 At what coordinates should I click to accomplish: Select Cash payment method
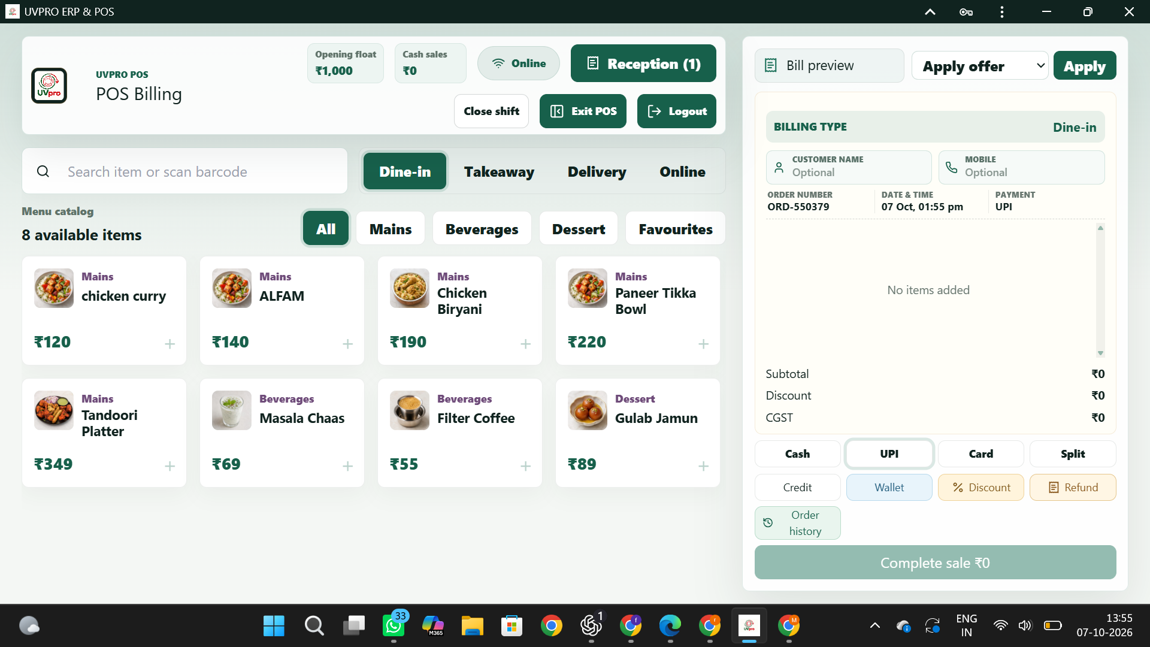click(x=797, y=453)
